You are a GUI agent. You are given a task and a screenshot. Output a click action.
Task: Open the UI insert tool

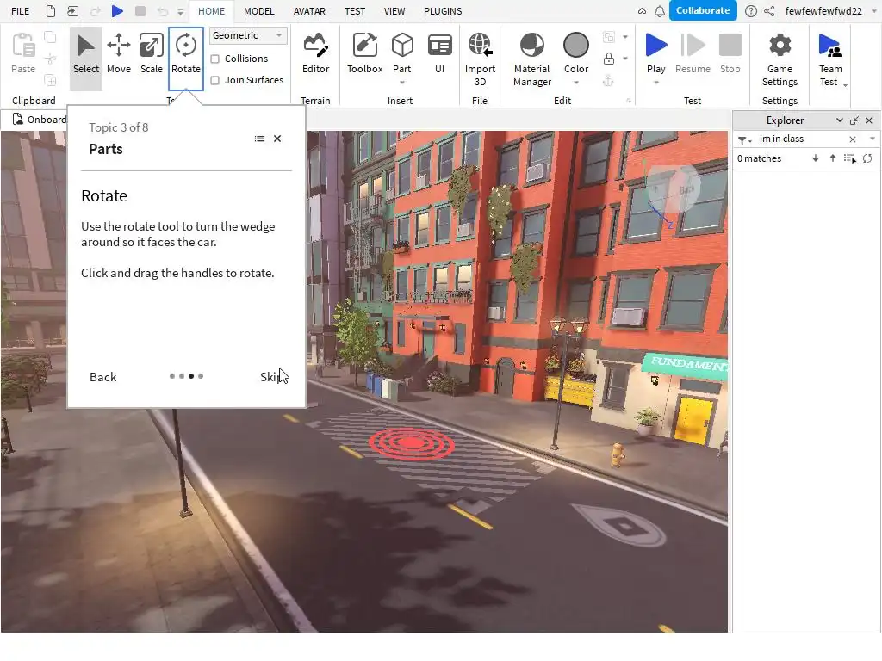(x=440, y=54)
